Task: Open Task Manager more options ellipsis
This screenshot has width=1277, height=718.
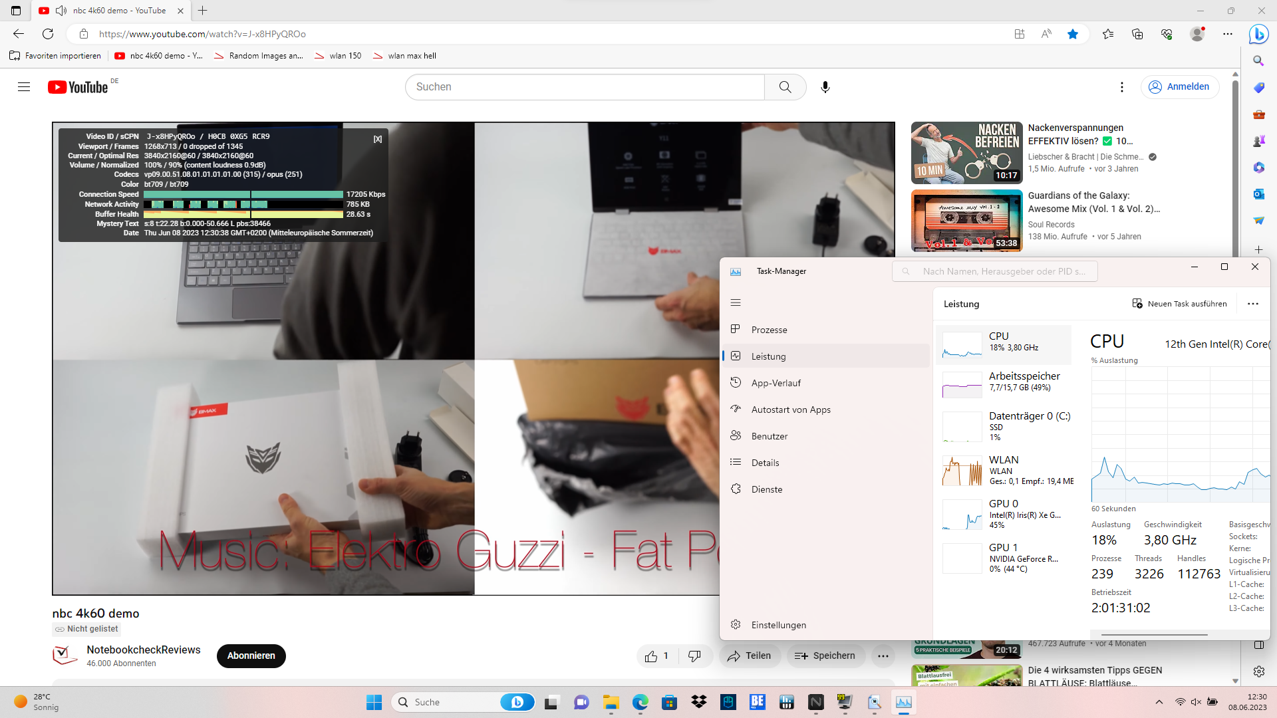Action: point(1253,304)
